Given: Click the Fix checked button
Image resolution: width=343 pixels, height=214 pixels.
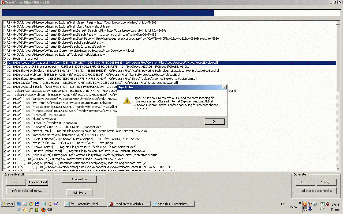Looking at the screenshot, I should click(38, 182).
